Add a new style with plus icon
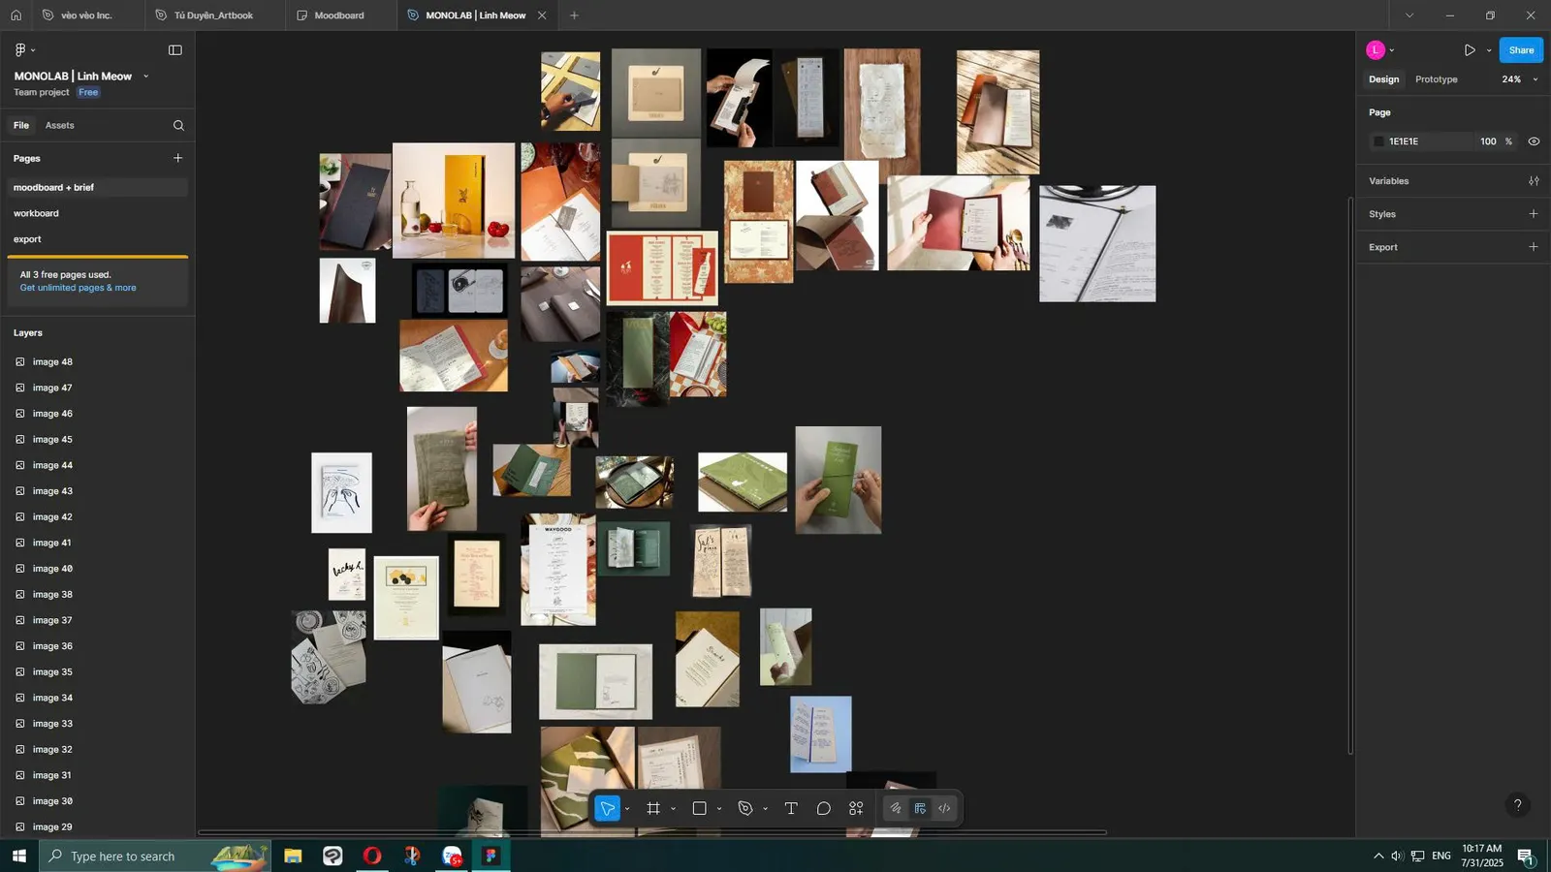Screen dimensions: 1551x872 1534,214
